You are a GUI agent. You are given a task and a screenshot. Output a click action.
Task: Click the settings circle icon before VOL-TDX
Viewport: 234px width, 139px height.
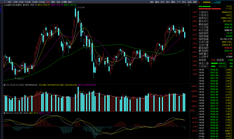[x=4, y=85]
